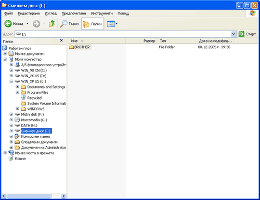Click the 3,5 floppy drive icon
This screenshot has width=260, height=200.
click(x=17, y=65)
